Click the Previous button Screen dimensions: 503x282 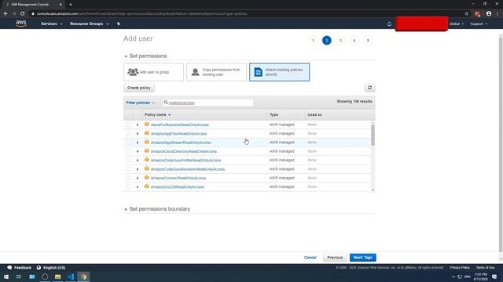click(x=335, y=258)
